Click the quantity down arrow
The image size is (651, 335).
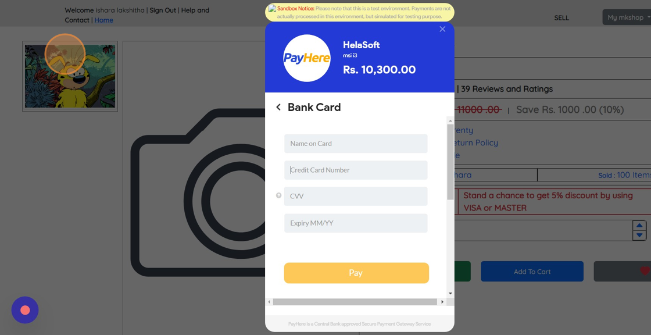point(639,235)
